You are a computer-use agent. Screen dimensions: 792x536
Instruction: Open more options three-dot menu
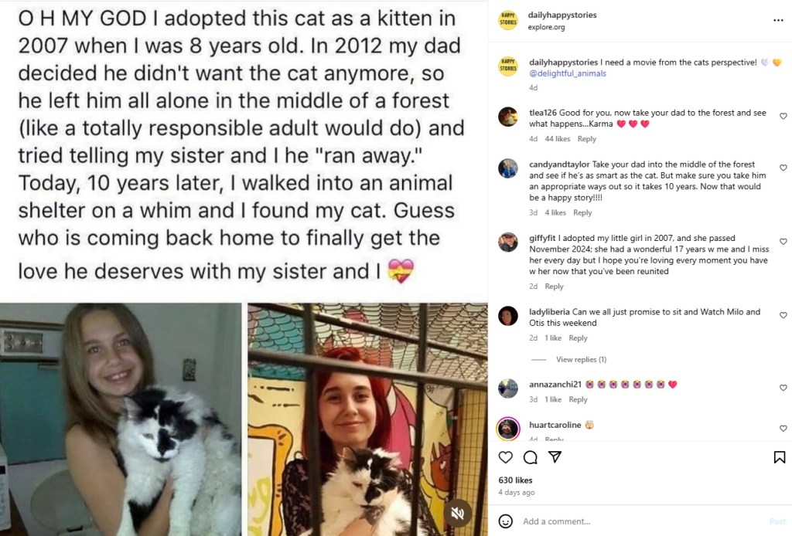tap(778, 21)
